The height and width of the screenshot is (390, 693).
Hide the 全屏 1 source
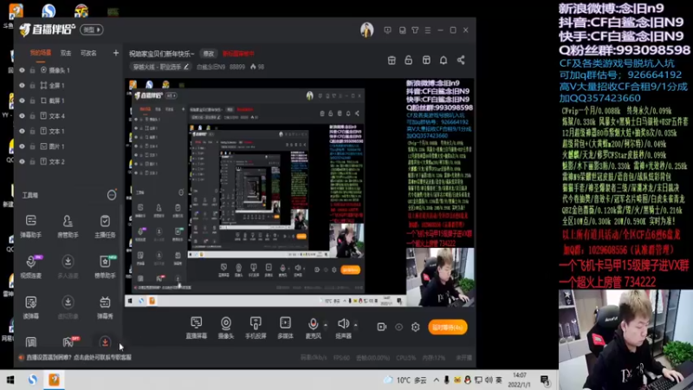tap(23, 85)
